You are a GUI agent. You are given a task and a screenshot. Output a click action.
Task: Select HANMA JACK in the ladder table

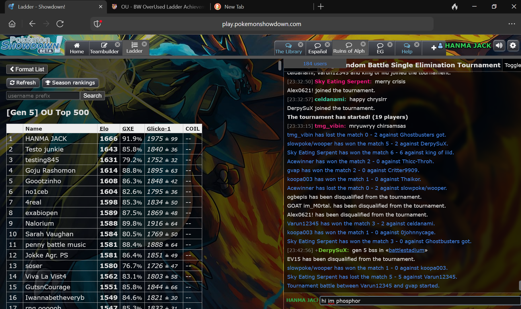[46, 139]
